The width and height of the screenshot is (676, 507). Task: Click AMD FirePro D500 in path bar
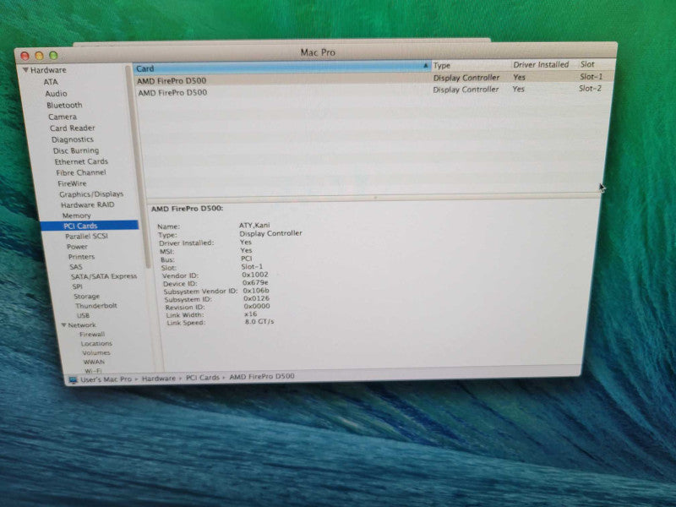pyautogui.click(x=262, y=376)
